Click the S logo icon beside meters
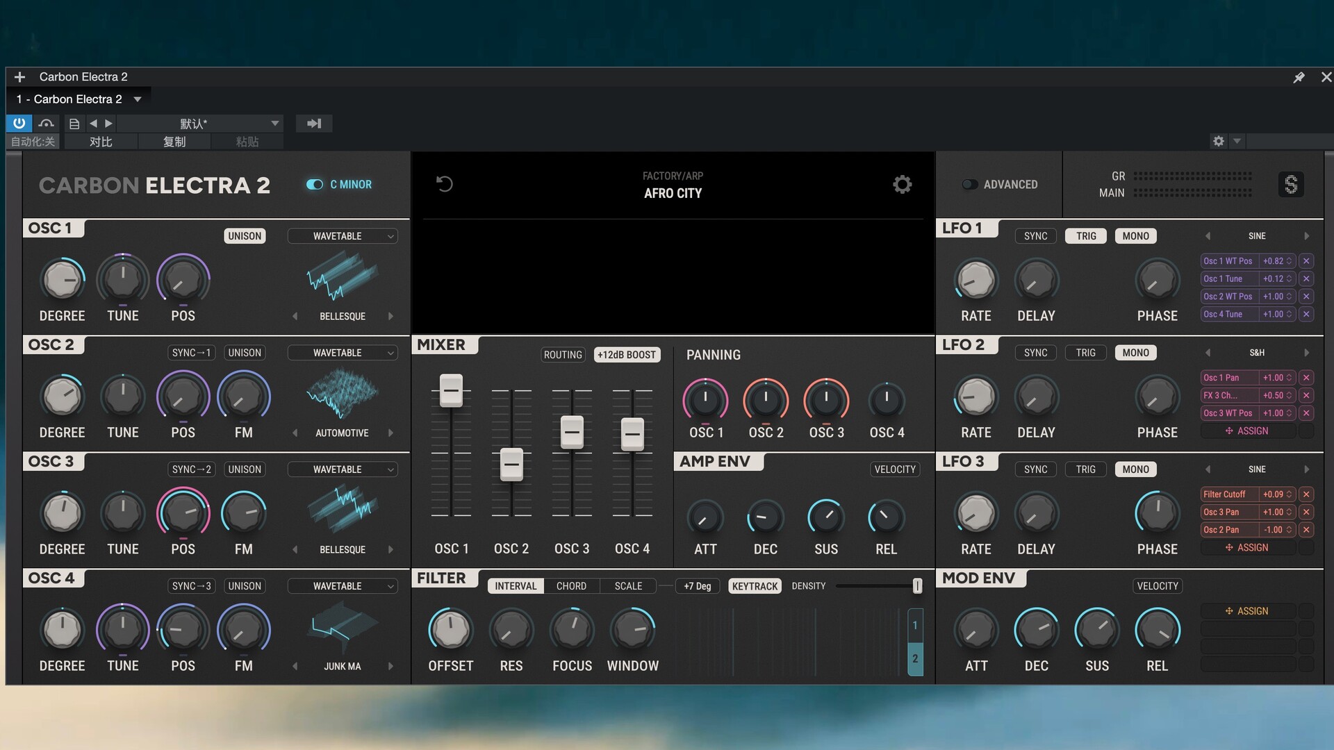1334x750 pixels. (1291, 185)
